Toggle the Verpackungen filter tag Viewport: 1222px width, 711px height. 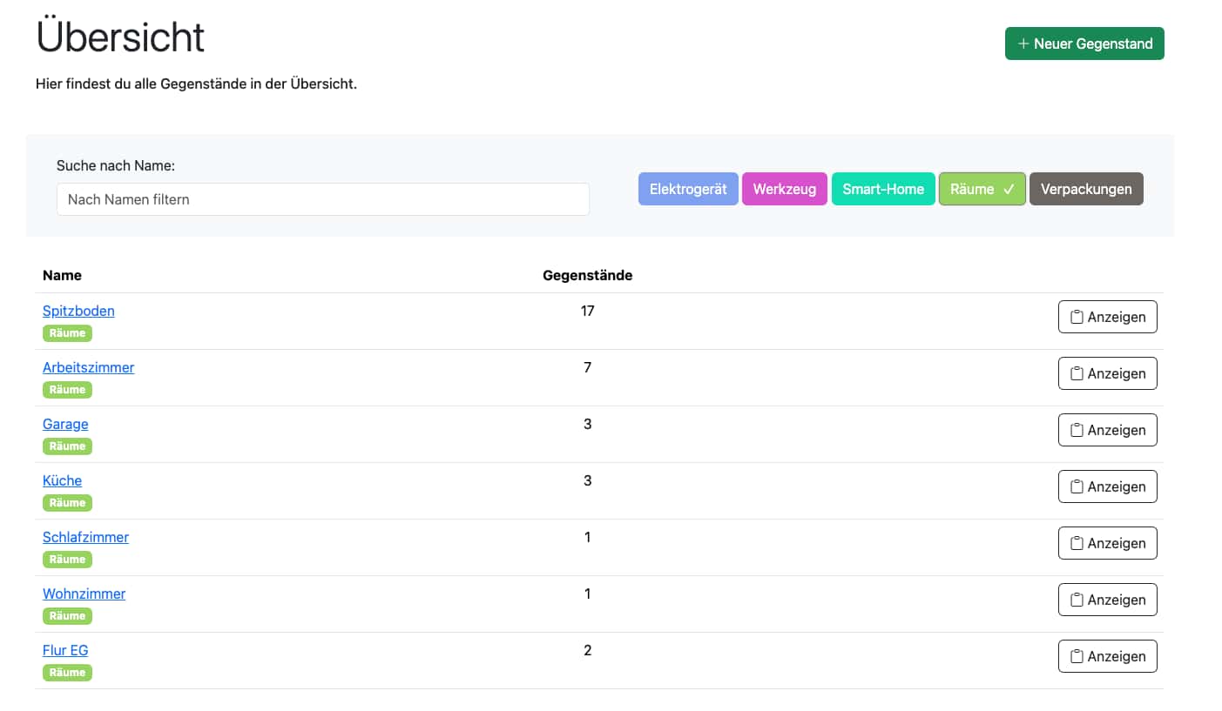(1086, 189)
